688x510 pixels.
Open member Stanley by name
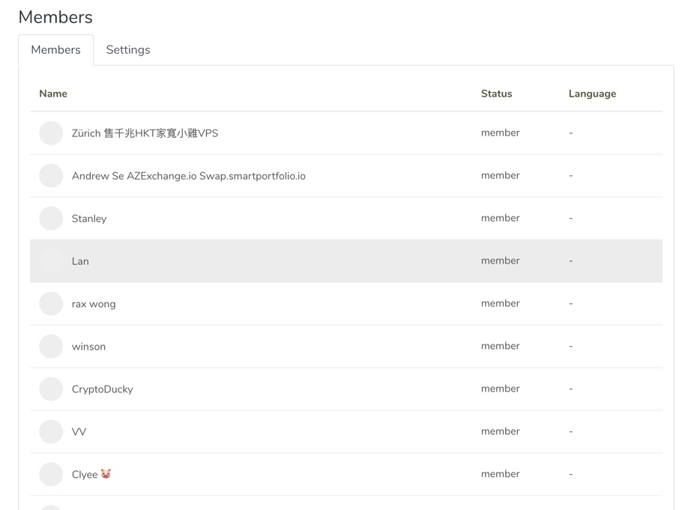click(x=89, y=219)
